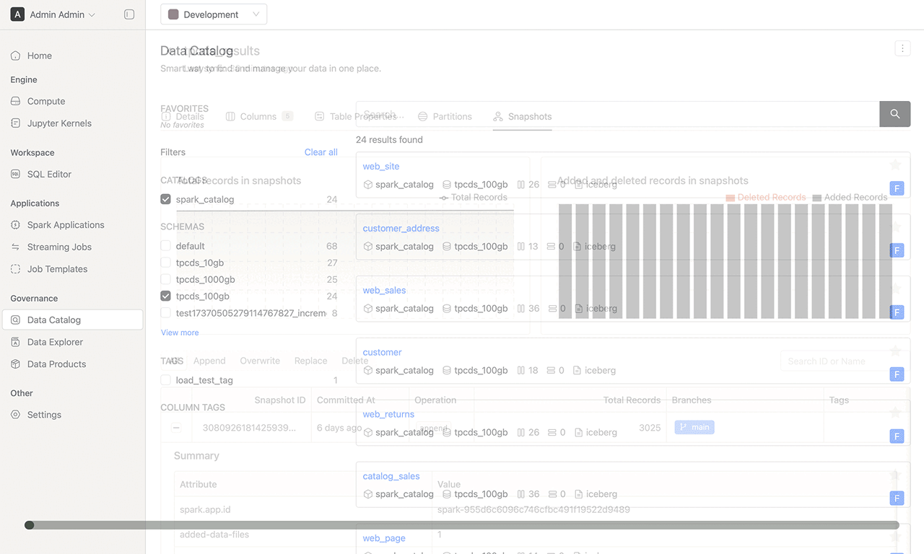Open the catalog_sales table link
The height and width of the screenshot is (554, 924).
click(391, 476)
